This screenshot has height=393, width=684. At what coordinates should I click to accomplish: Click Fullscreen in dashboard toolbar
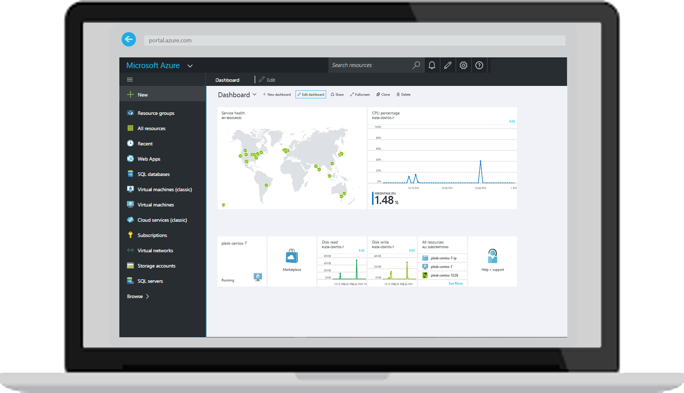360,94
